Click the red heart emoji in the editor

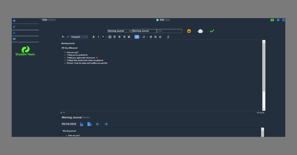pos(97,58)
